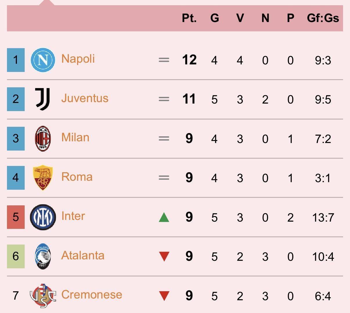
Task: Open the Cremonese club badge
Action: coord(43,296)
